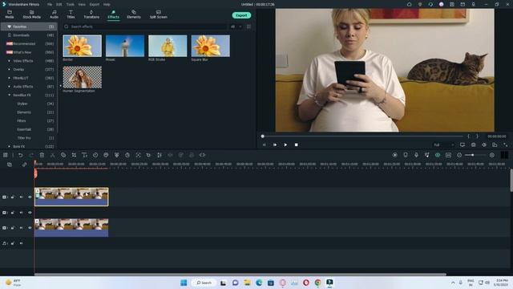The width and height of the screenshot is (513, 289).
Task: Toggle mute speaker on top video track
Action: (22, 197)
